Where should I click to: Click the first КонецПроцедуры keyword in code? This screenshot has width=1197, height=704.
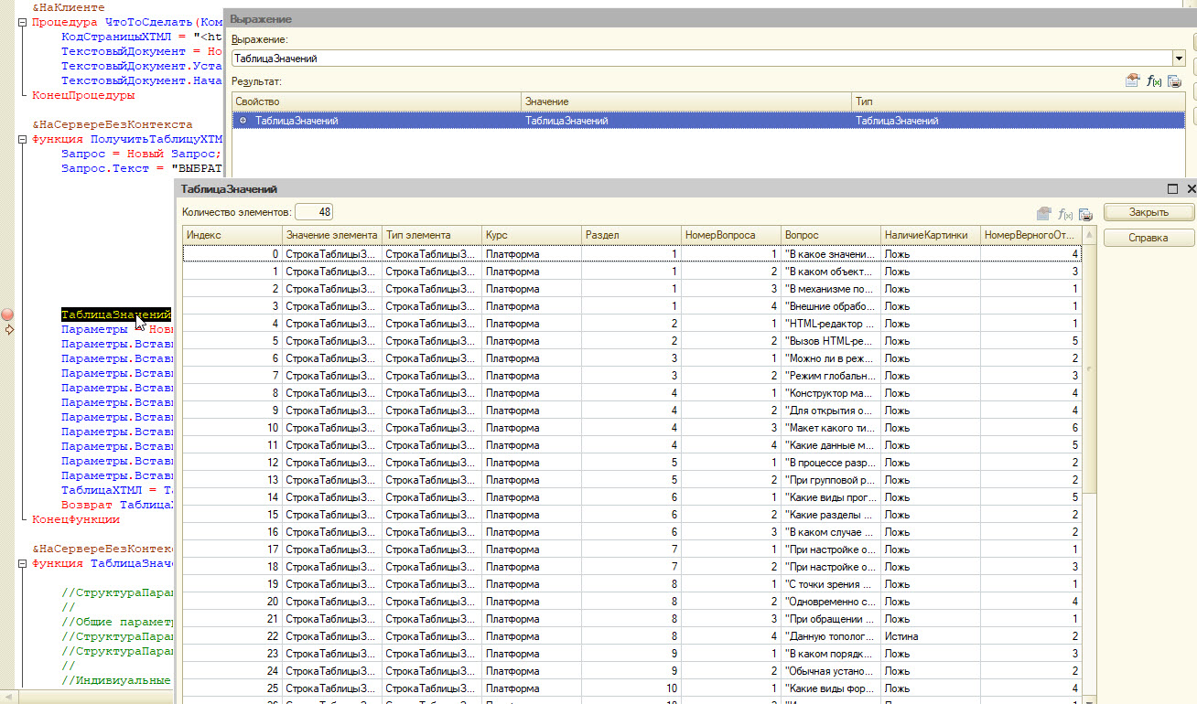coord(83,95)
